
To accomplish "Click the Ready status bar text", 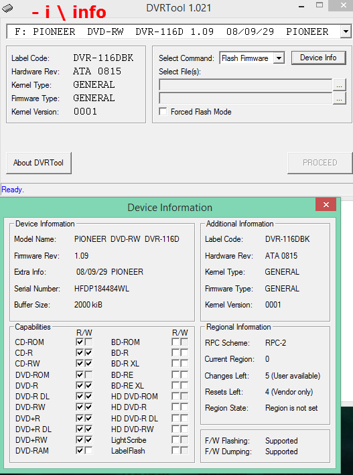I will coord(13,190).
